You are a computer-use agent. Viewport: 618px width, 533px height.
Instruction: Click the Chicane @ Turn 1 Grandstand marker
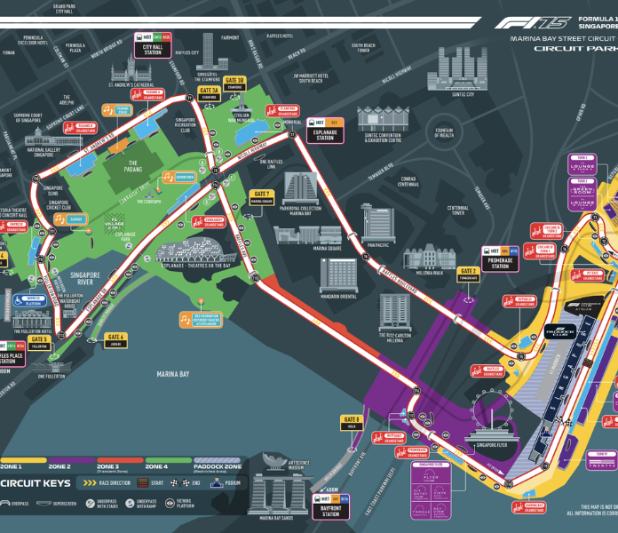540,251
